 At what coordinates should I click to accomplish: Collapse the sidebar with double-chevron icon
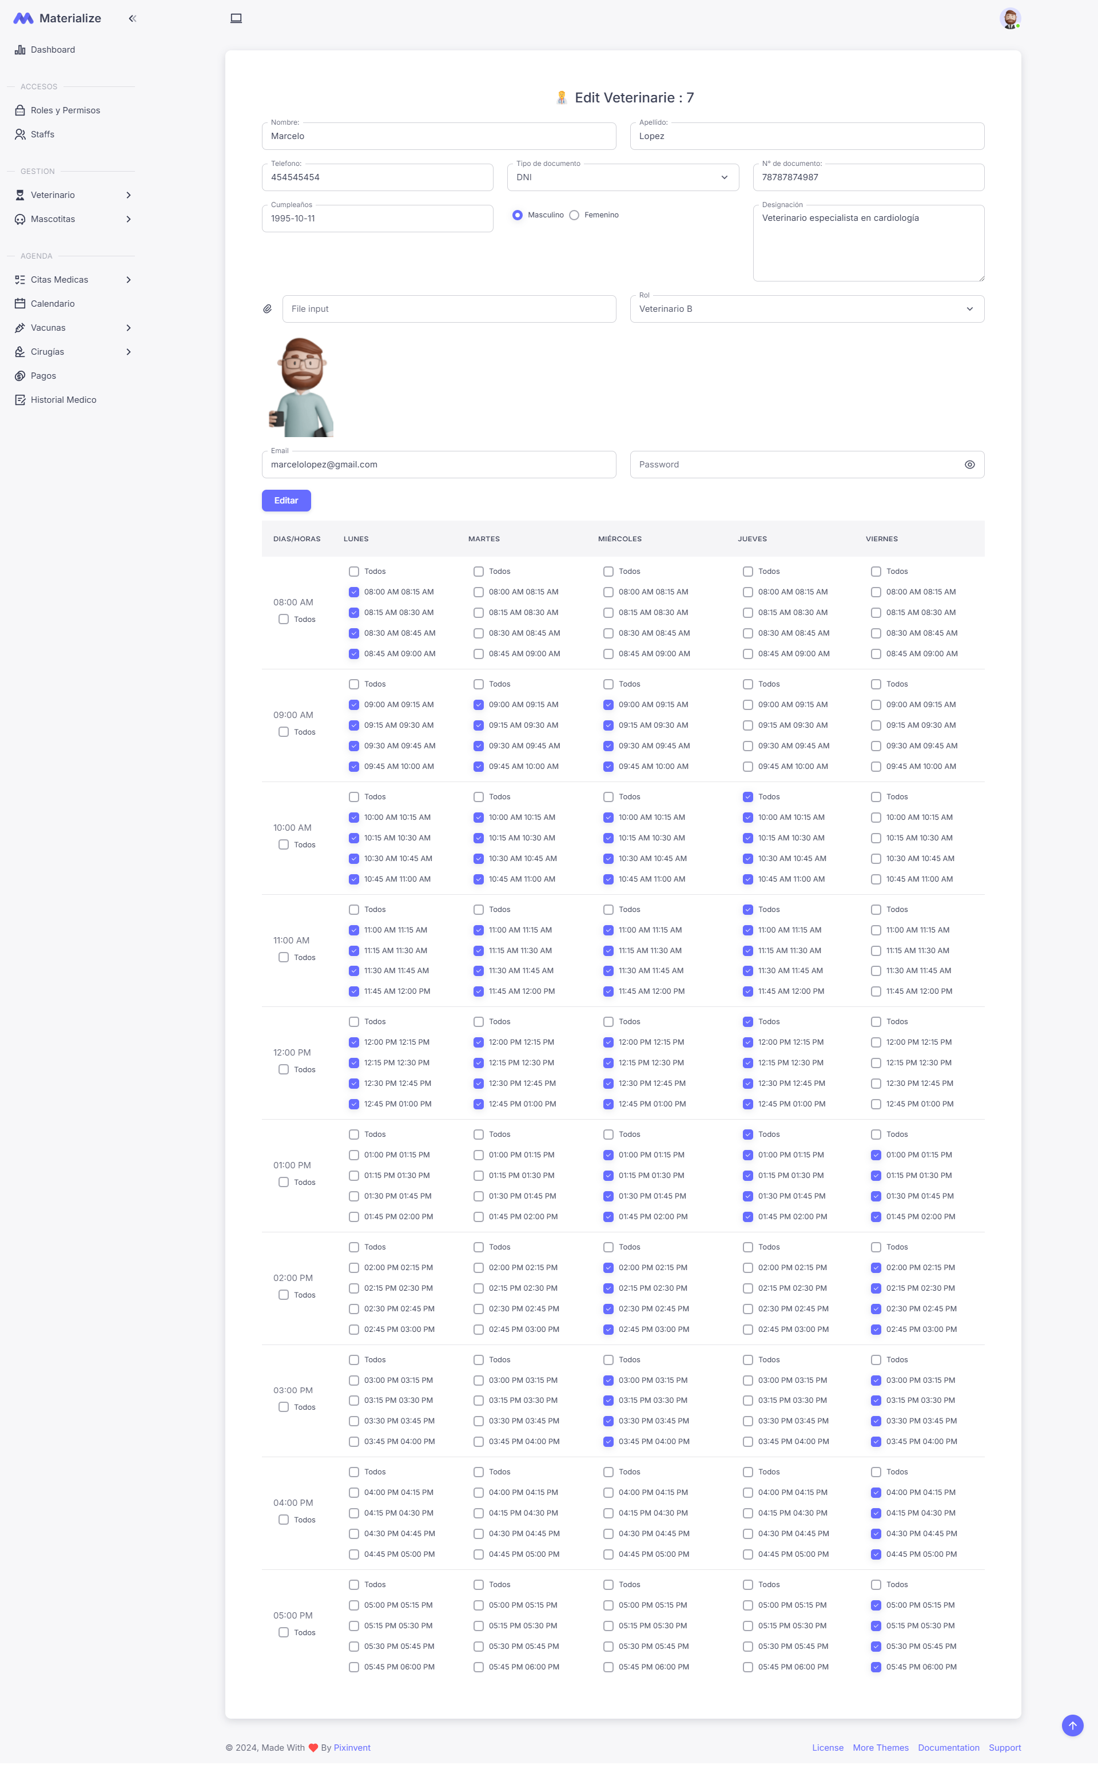(x=132, y=18)
